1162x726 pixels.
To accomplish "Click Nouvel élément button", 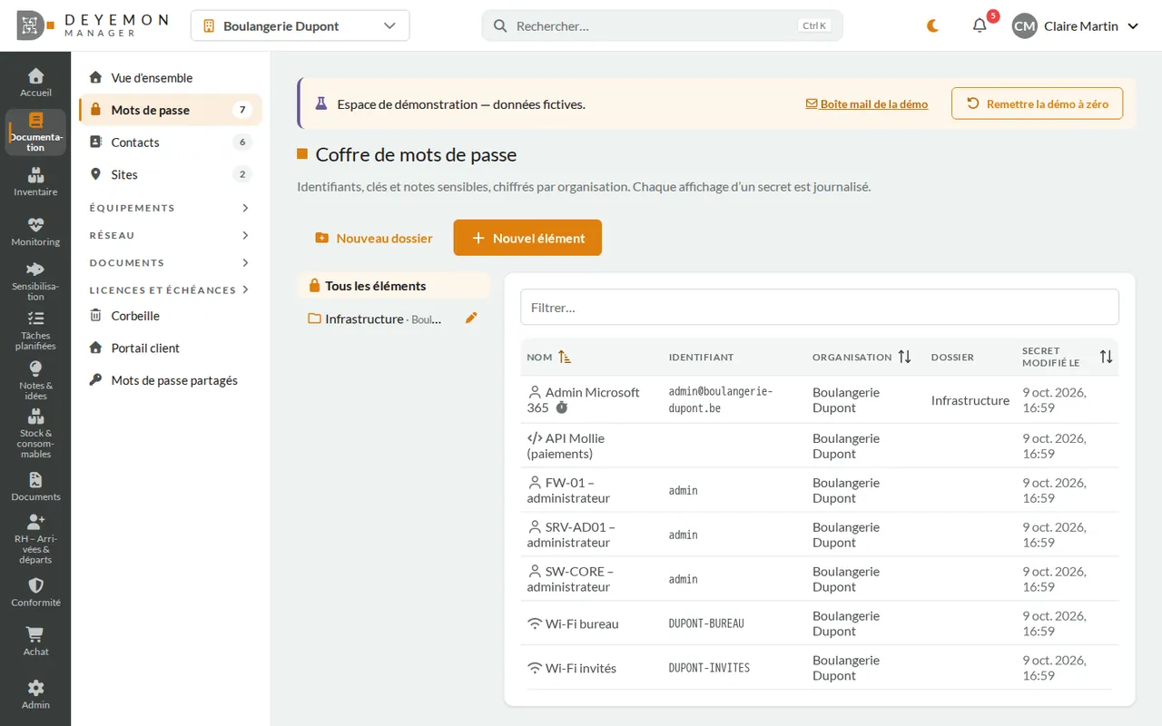I will (x=527, y=238).
